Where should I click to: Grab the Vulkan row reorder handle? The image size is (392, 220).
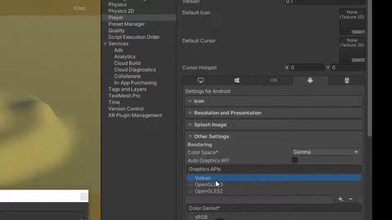point(190,178)
